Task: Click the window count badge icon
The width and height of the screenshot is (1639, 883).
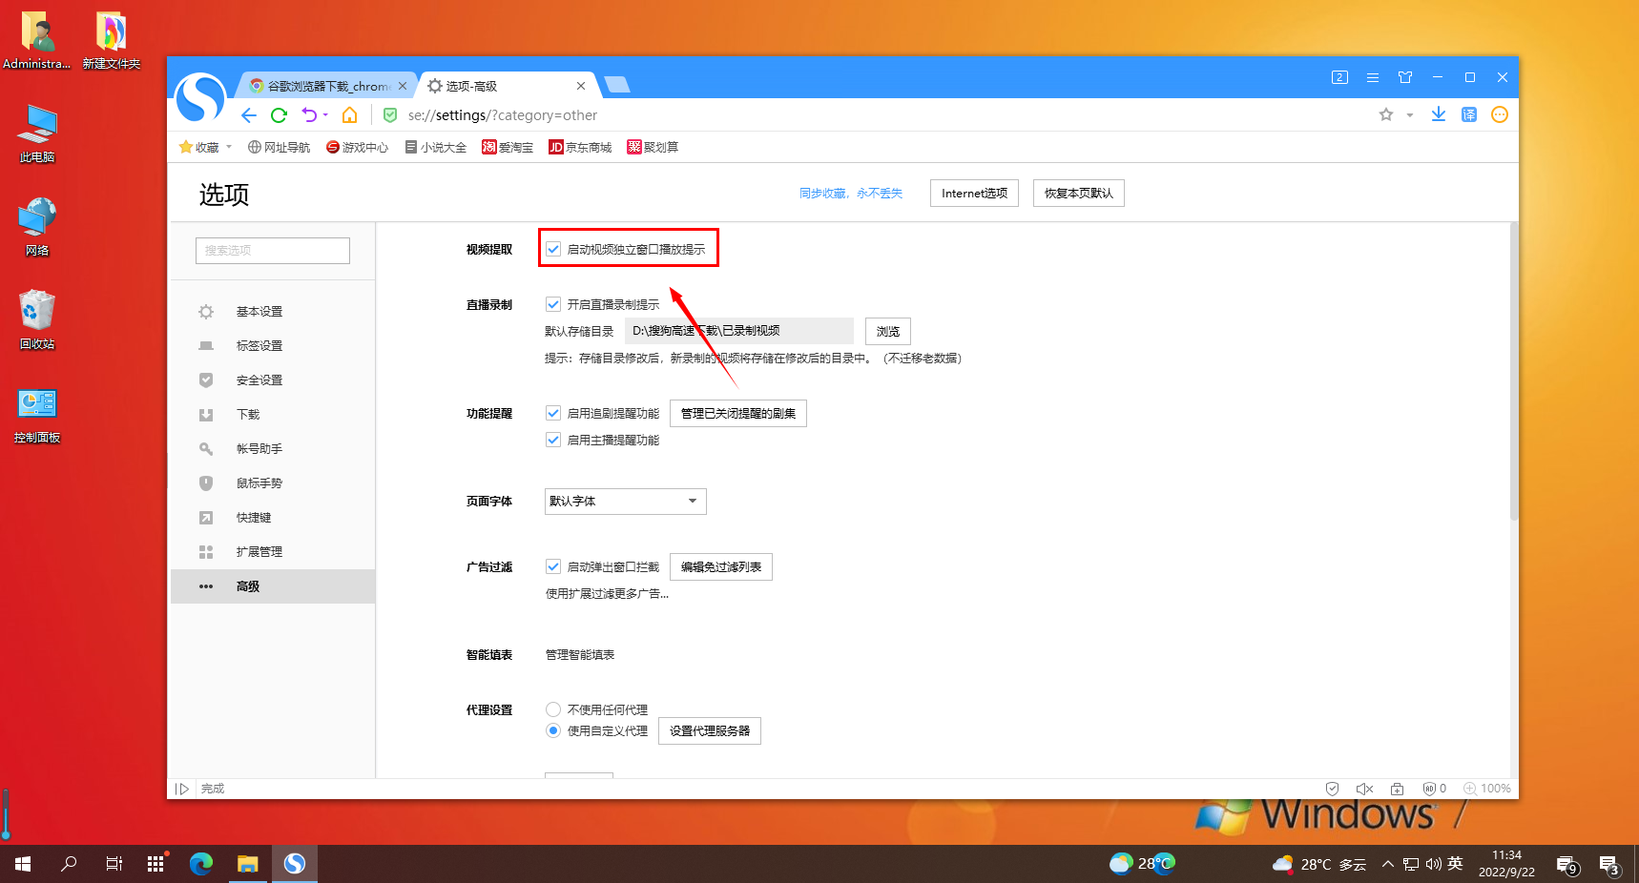Action: click(1339, 77)
